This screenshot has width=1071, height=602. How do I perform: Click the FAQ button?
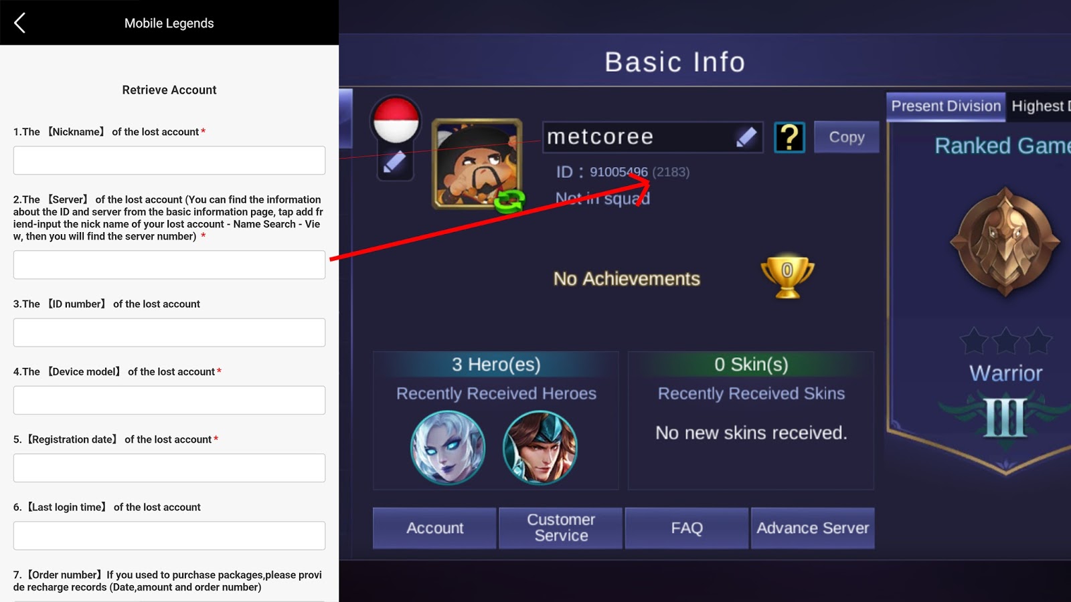click(x=687, y=528)
